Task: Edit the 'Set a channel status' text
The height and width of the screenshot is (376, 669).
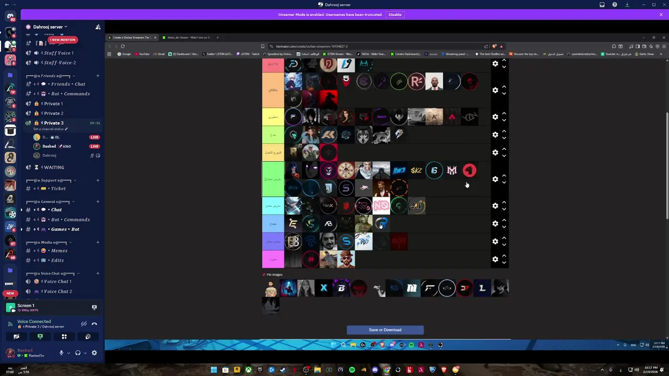Action: coord(50,129)
